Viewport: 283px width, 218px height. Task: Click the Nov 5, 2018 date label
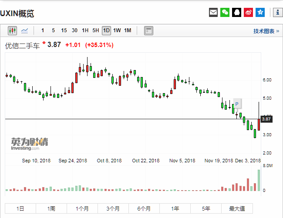(182, 161)
